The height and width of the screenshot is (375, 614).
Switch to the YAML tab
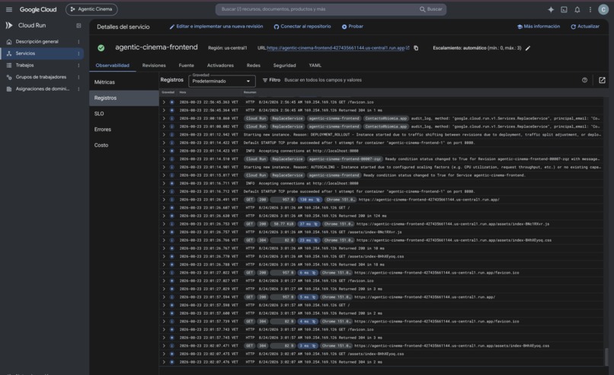(x=315, y=66)
